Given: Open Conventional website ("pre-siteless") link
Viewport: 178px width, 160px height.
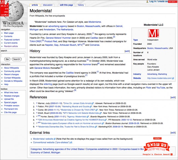Looking at the screenshot, I should [51, 142].
